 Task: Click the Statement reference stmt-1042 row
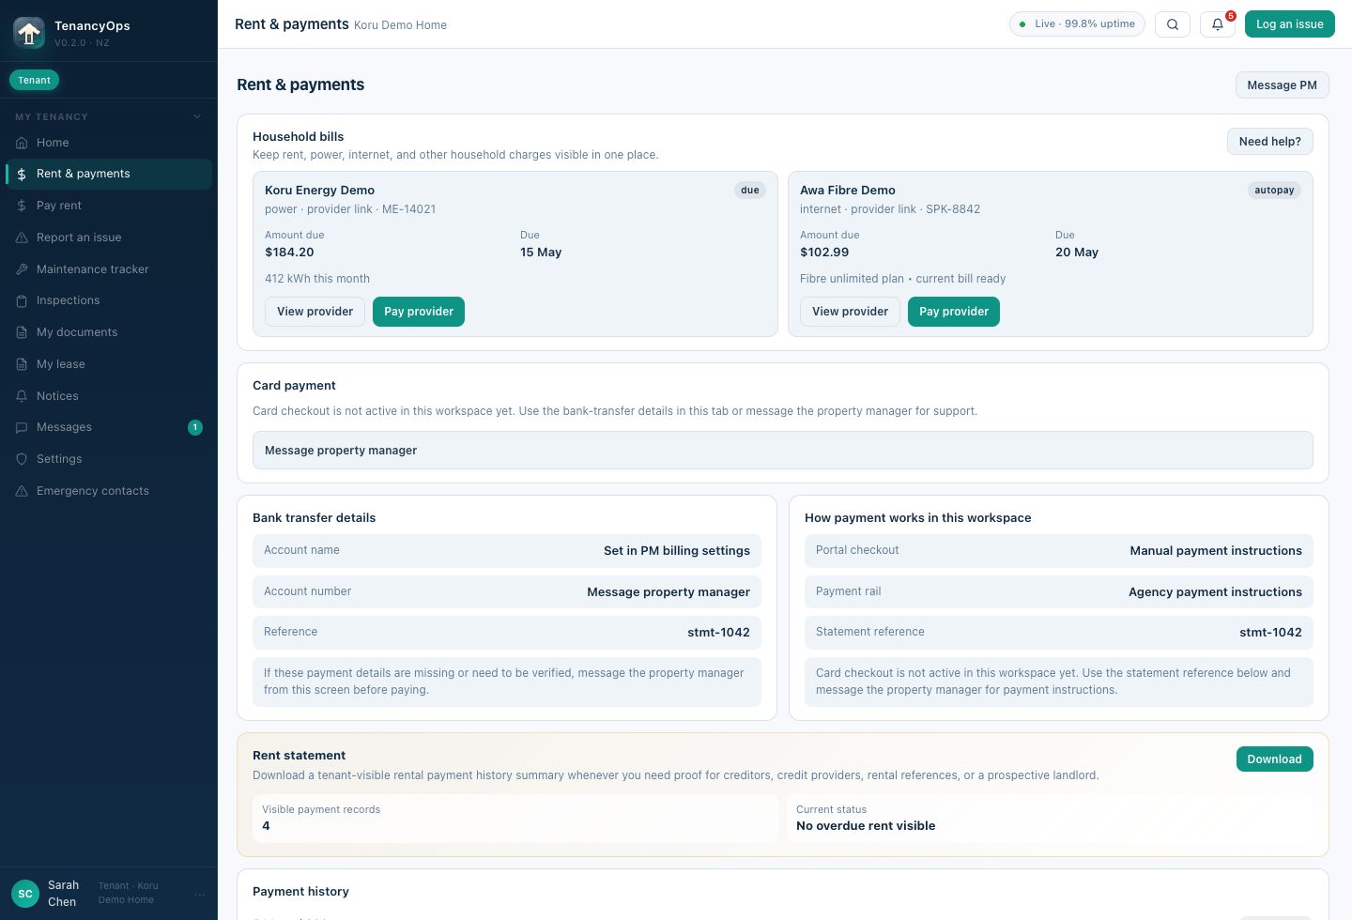1059,633
